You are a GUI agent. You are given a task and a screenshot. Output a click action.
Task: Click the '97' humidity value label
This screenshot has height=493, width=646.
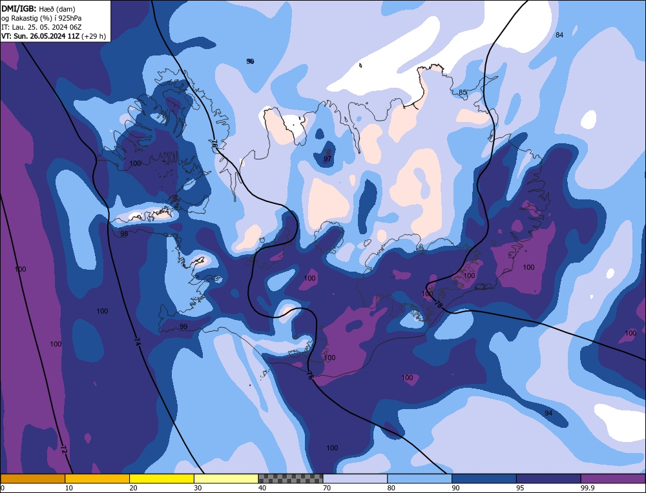click(x=328, y=159)
